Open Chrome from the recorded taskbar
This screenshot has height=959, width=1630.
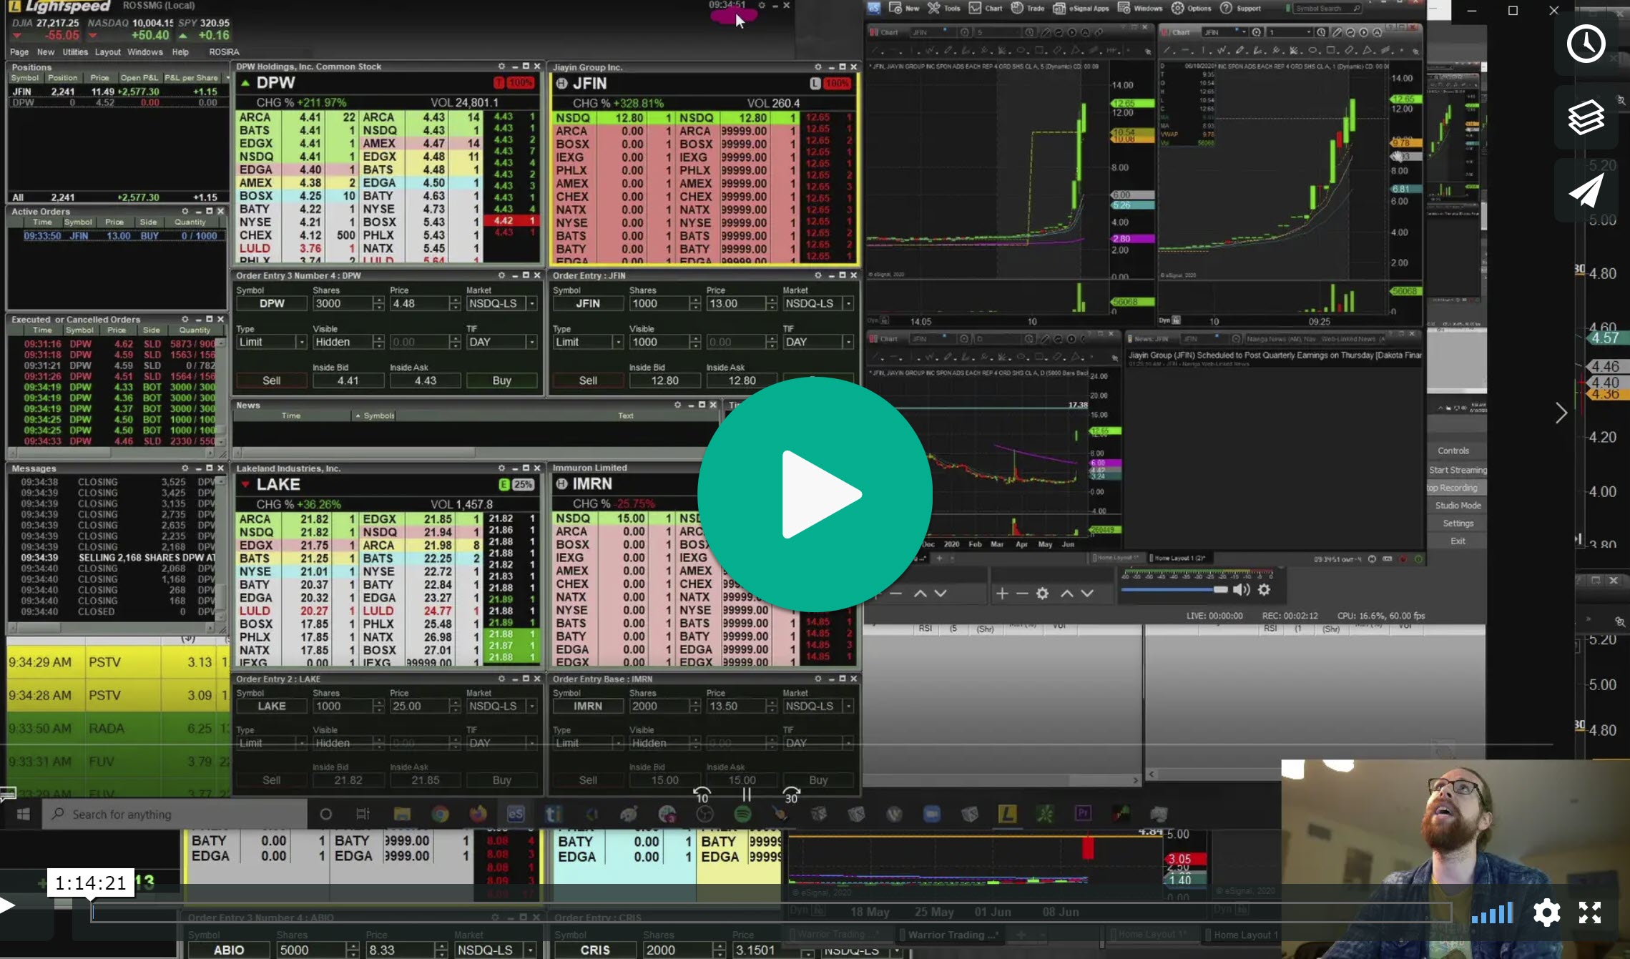coord(440,815)
